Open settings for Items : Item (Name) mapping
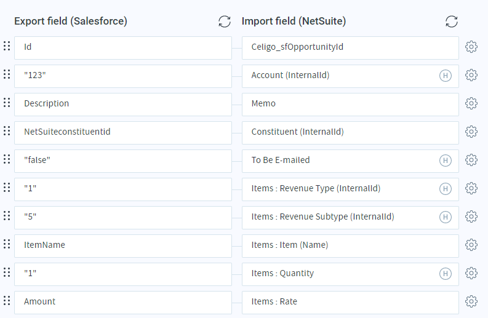Viewport: 488px width, 318px height. (471, 245)
